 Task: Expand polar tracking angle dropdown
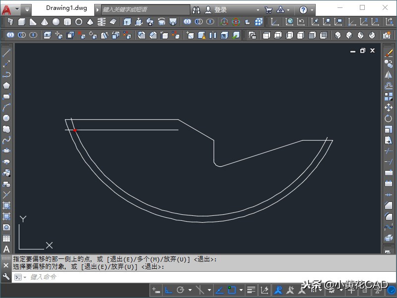tap(190, 290)
